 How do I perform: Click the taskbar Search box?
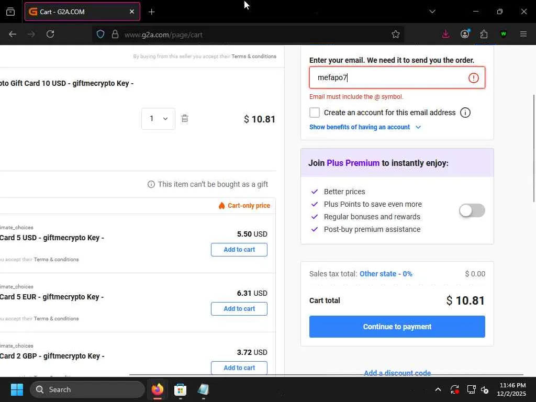[x=87, y=389]
